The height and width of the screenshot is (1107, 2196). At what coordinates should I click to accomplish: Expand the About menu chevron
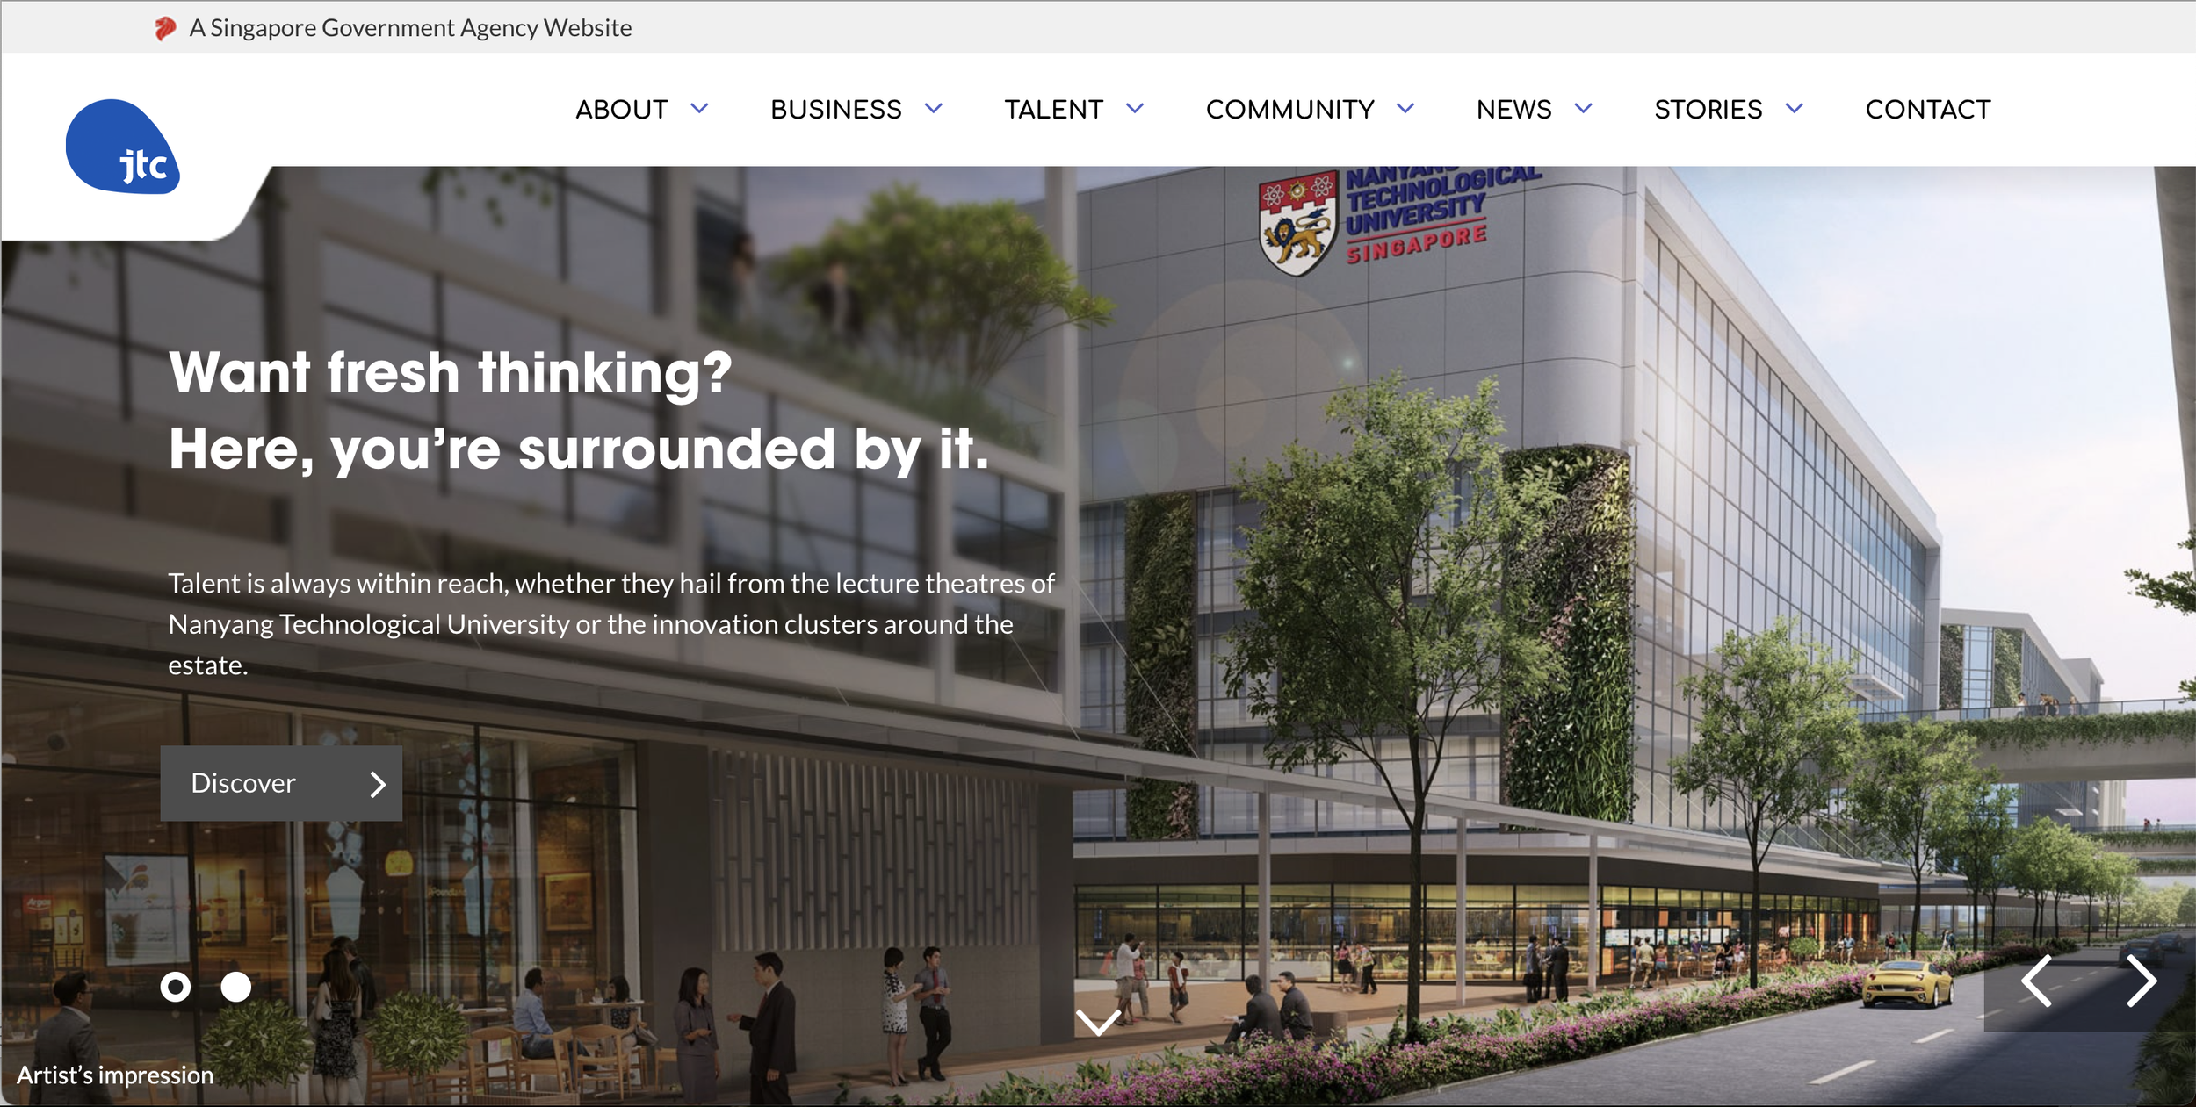pyautogui.click(x=699, y=109)
